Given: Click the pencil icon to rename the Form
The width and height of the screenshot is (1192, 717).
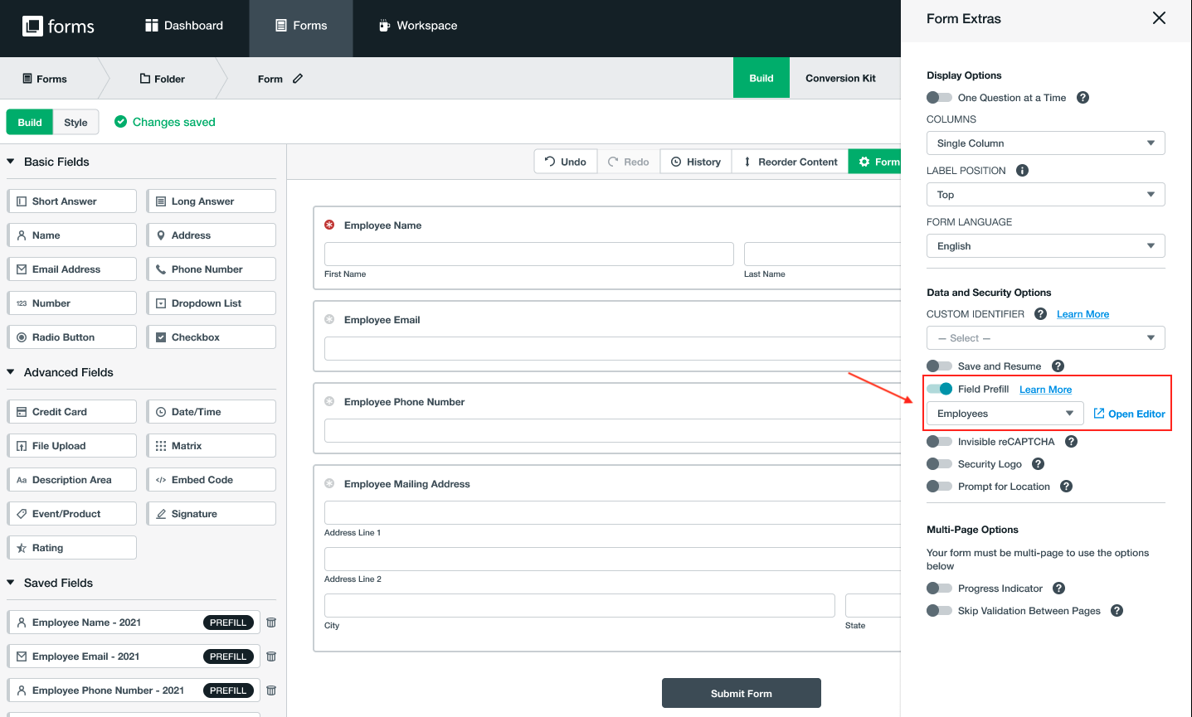Looking at the screenshot, I should [298, 79].
